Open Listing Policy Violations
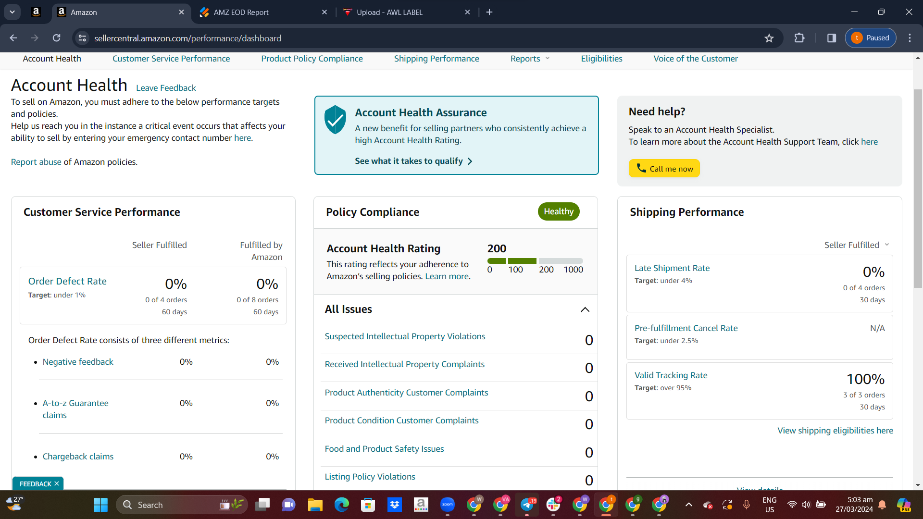The width and height of the screenshot is (923, 519). coord(370,477)
